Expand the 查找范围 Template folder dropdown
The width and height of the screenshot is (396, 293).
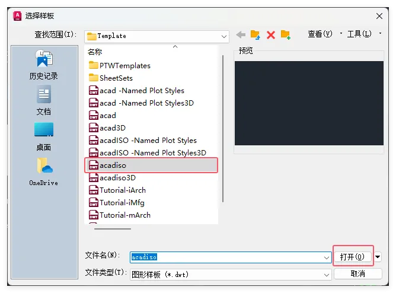[x=223, y=36]
